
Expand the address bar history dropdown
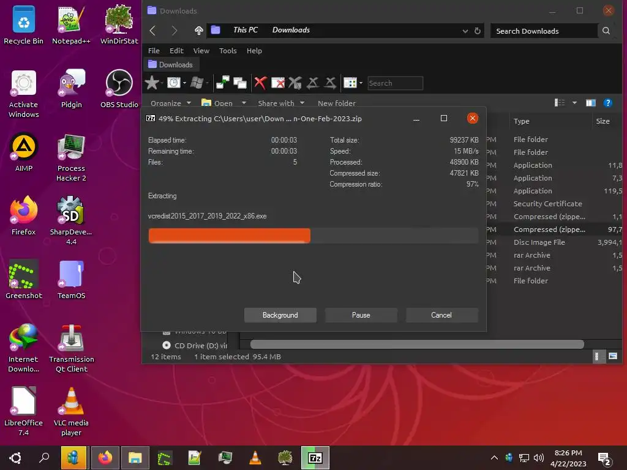click(465, 31)
